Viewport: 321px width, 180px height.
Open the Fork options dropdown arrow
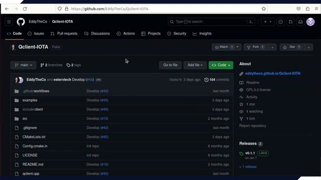tap(272, 47)
